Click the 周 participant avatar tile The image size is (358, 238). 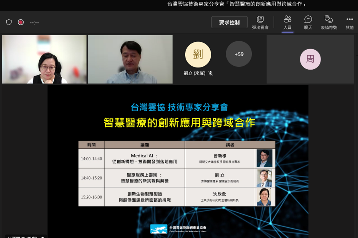(x=310, y=59)
